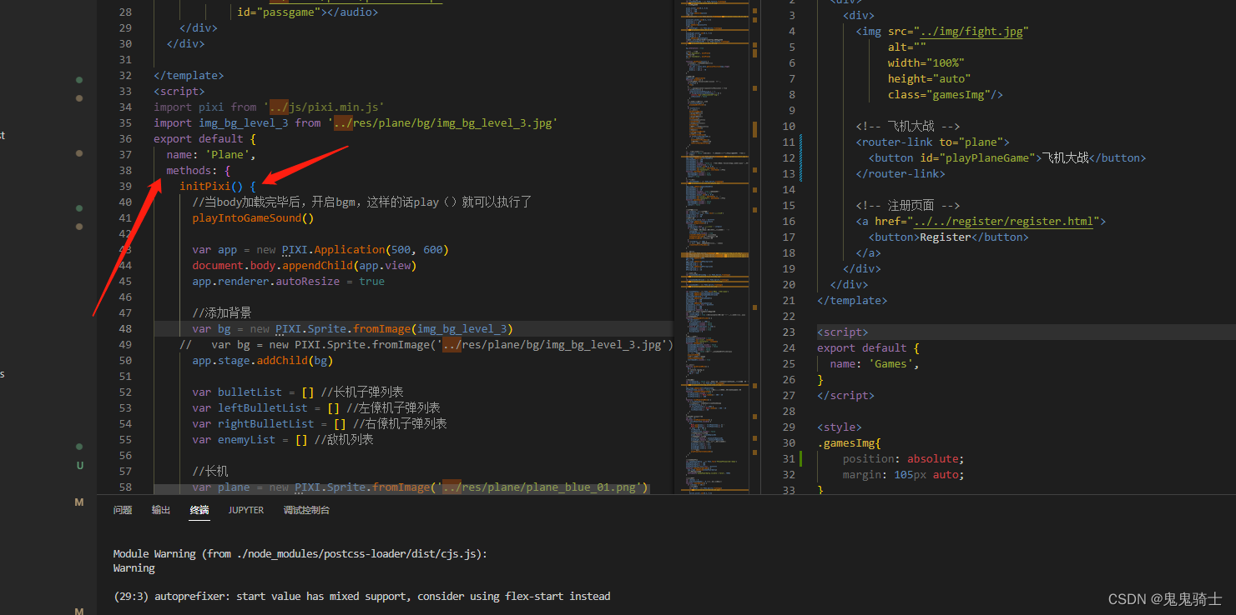Click '<button>Register</button>' line
This screenshot has width=1236, height=615.
pos(949,237)
